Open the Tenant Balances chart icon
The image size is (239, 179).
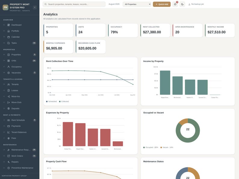tap(8, 132)
